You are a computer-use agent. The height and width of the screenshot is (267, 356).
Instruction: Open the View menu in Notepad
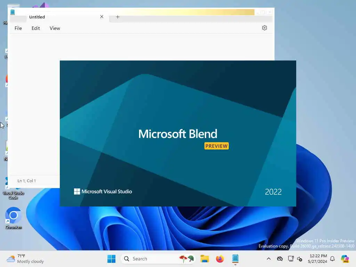pyautogui.click(x=55, y=28)
